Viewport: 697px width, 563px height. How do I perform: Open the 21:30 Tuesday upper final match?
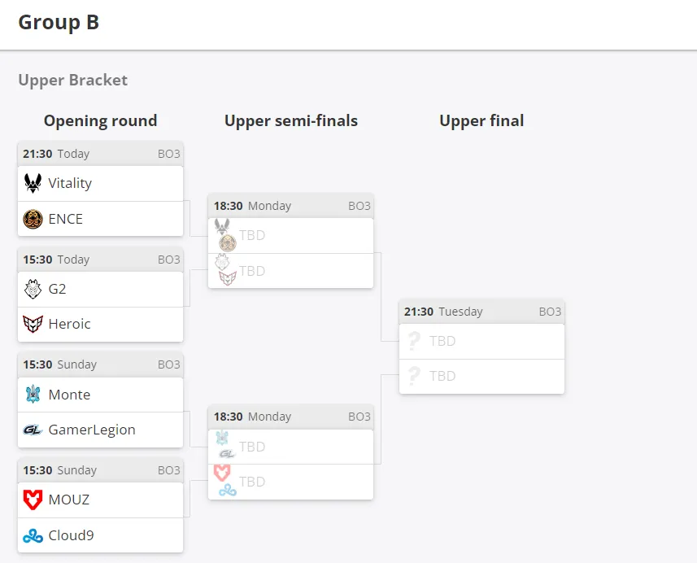pos(481,312)
